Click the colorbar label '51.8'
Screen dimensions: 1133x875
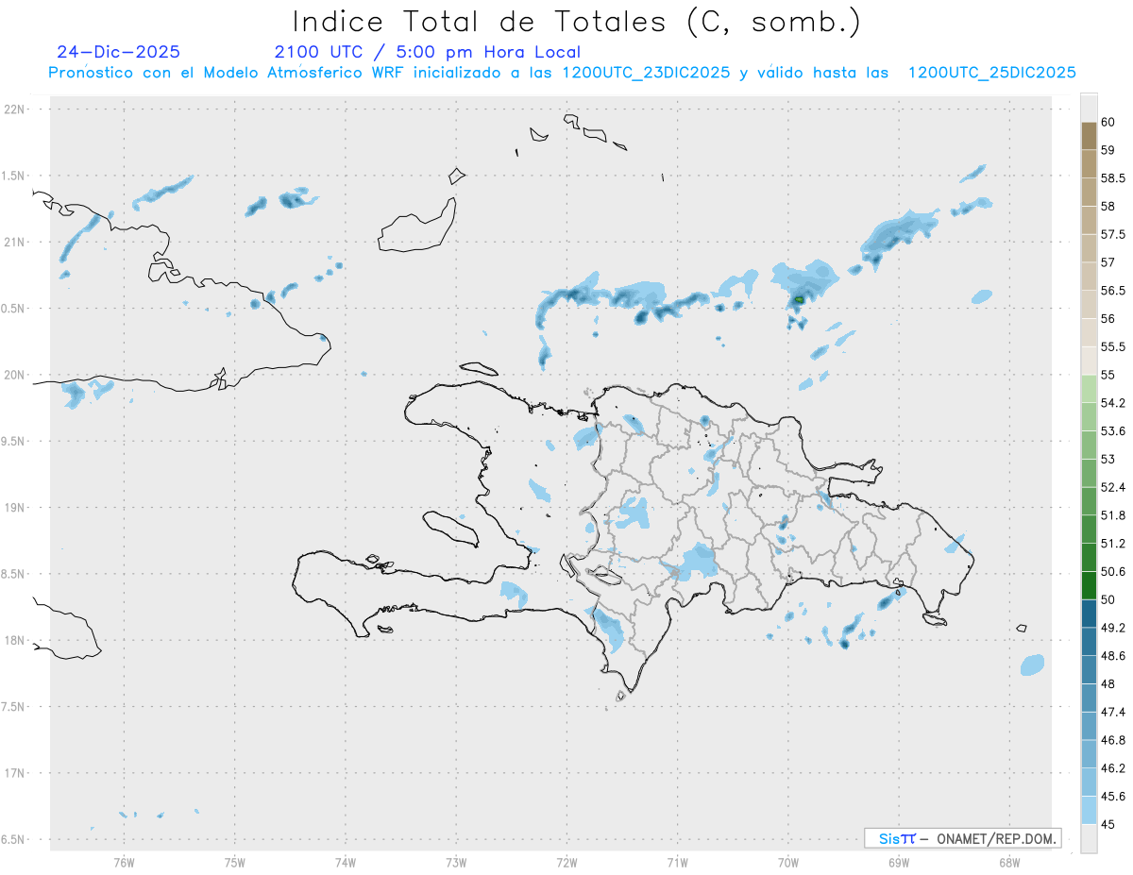pyautogui.click(x=1112, y=515)
